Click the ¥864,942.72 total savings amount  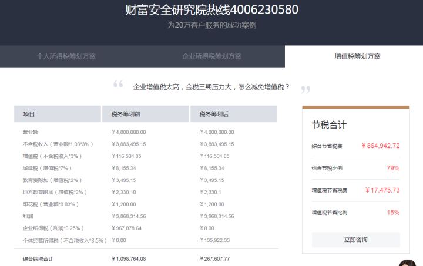pyautogui.click(x=381, y=146)
